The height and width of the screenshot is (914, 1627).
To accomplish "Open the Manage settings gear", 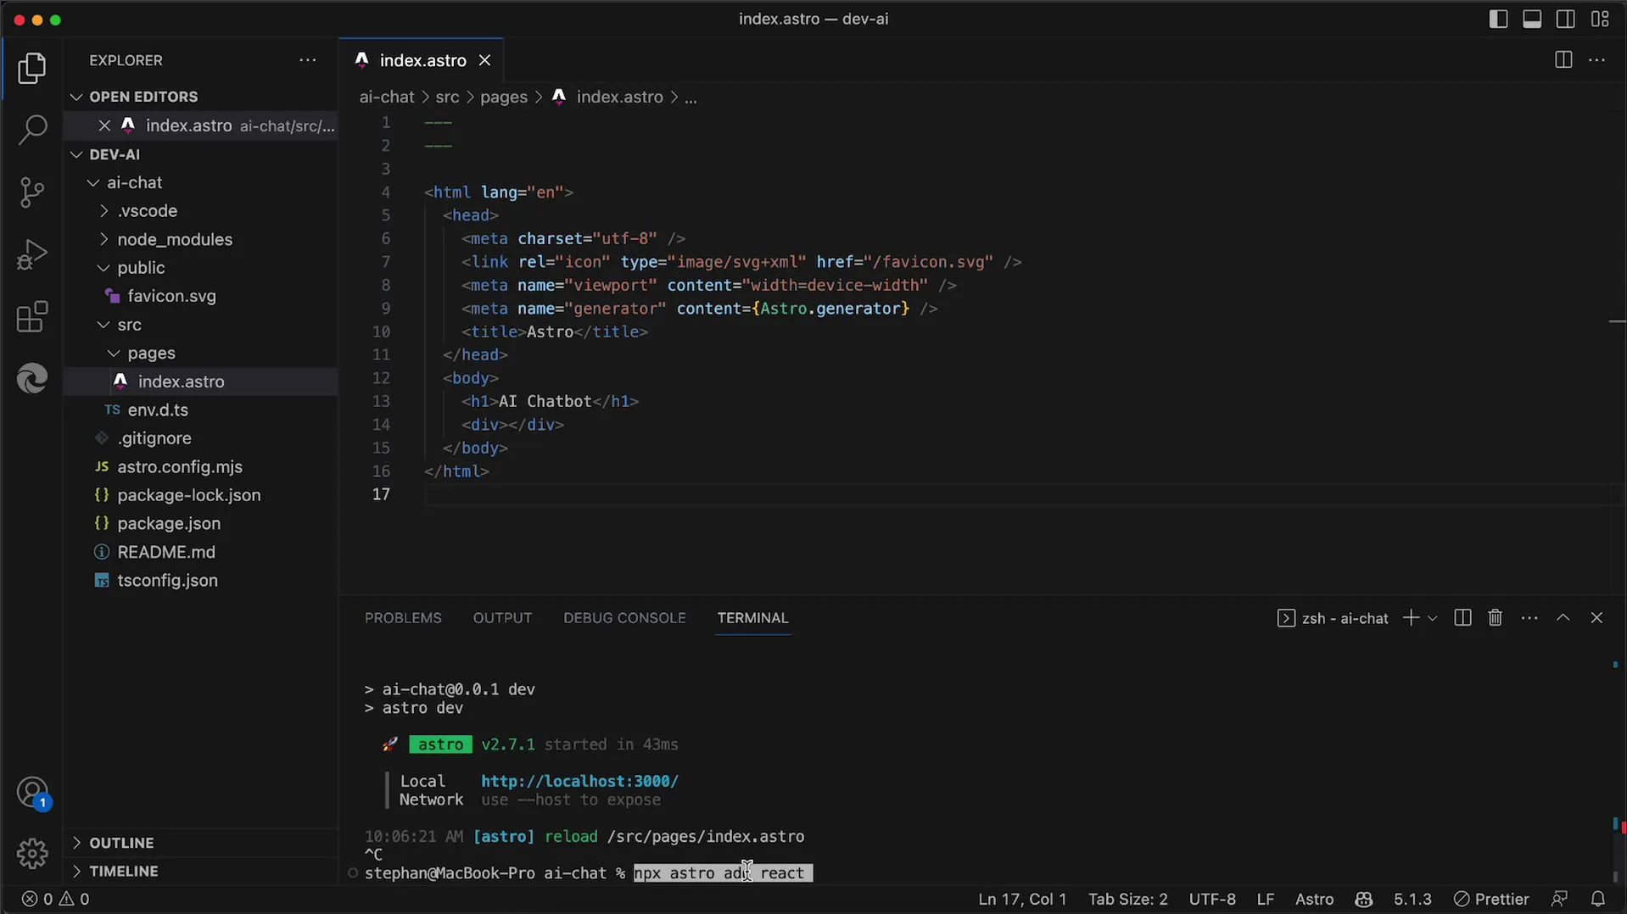I will coord(32,853).
